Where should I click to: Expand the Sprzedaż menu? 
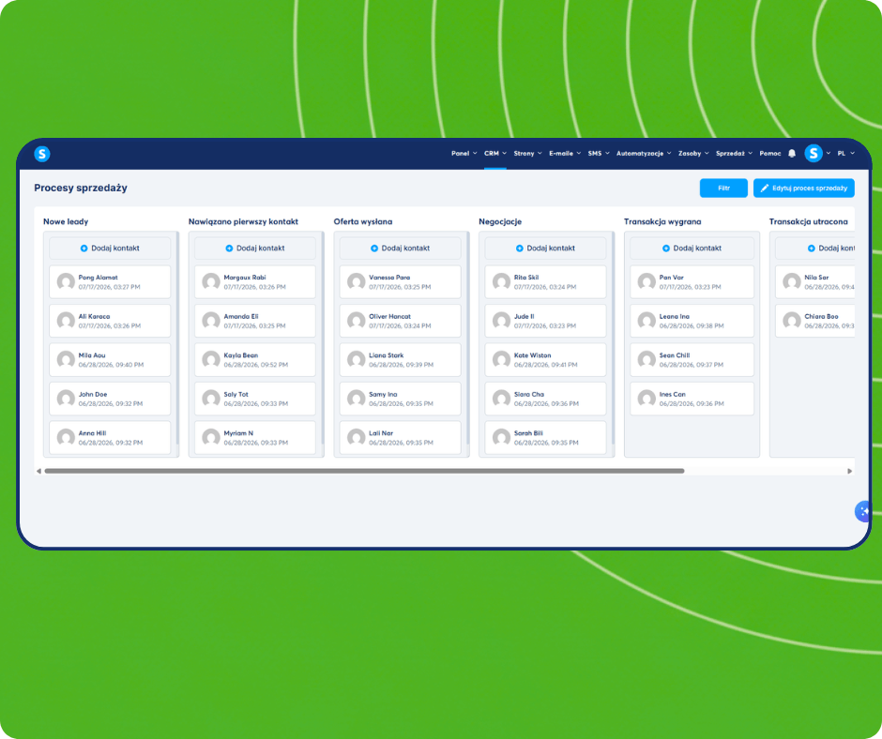734,154
